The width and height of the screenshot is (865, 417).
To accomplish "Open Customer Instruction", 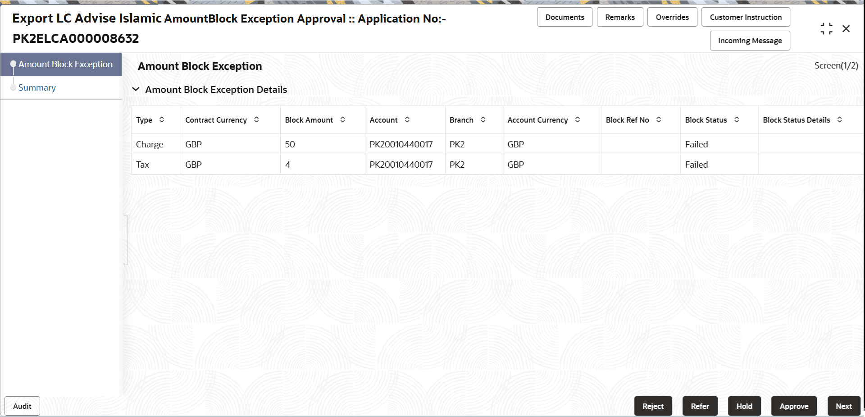I will point(746,17).
